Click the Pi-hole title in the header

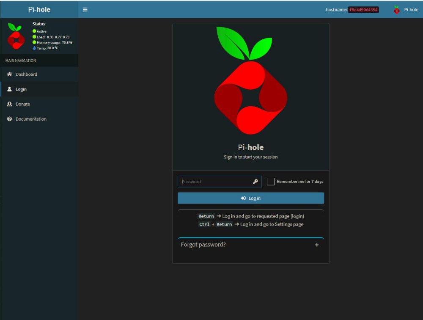click(x=39, y=9)
